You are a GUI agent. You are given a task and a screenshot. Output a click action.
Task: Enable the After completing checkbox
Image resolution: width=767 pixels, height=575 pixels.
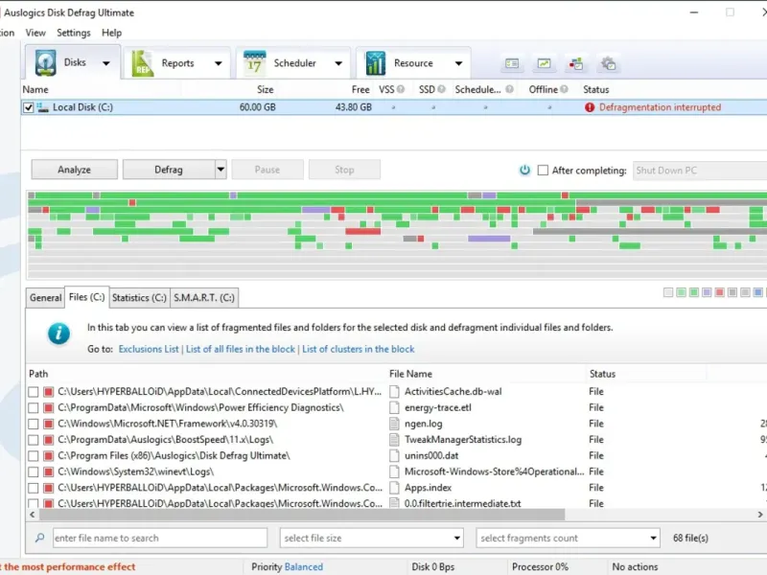tap(543, 171)
